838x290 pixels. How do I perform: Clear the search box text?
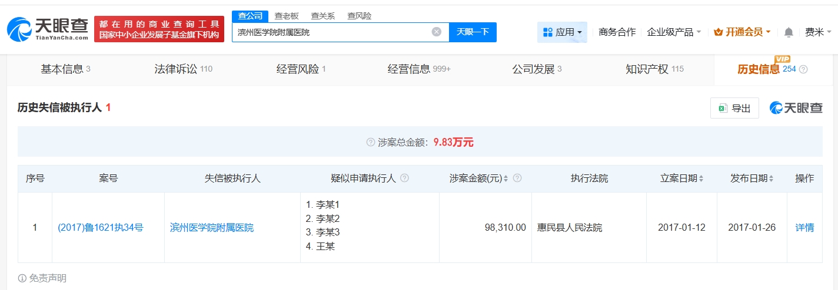[x=436, y=32]
